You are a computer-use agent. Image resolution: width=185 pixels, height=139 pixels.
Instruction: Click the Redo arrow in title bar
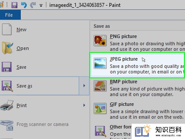coord(33,5)
